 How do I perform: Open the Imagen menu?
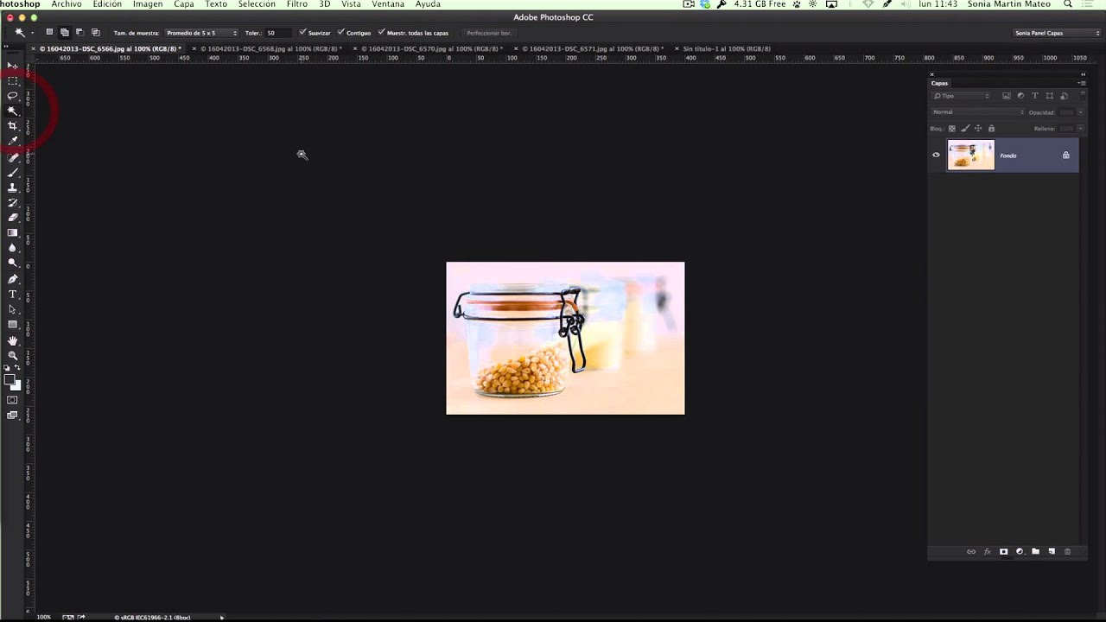(x=148, y=4)
